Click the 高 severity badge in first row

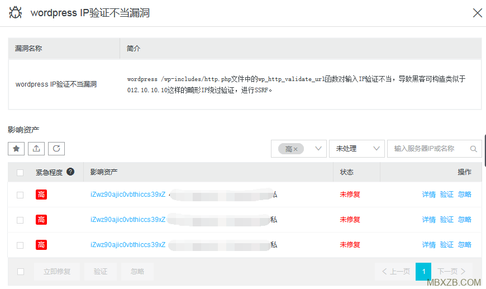pyautogui.click(x=41, y=195)
